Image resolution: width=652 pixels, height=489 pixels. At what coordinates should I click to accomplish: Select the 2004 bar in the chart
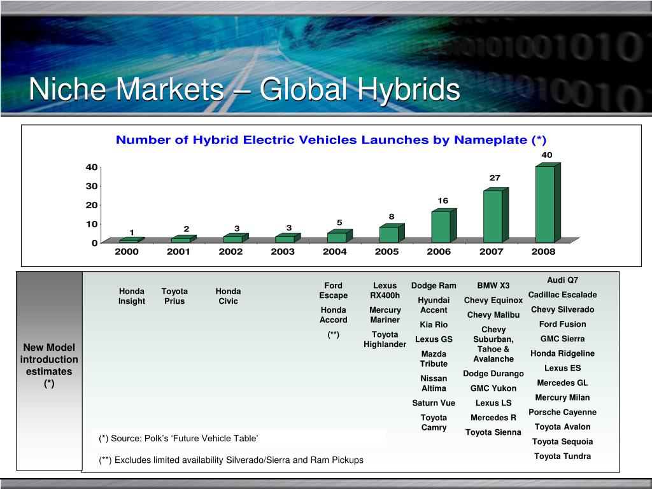[340, 236]
